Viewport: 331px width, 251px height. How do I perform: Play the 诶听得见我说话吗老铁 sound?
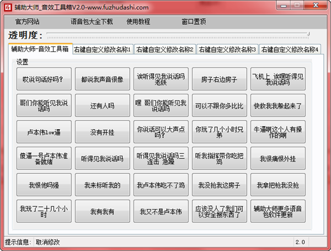(x=161, y=79)
